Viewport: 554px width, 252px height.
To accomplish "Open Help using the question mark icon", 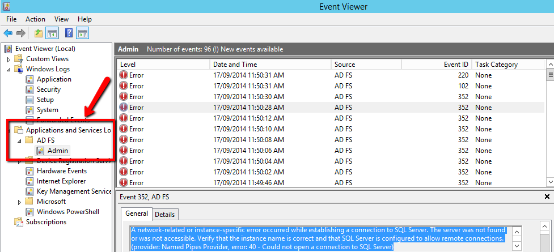I will point(69,33).
